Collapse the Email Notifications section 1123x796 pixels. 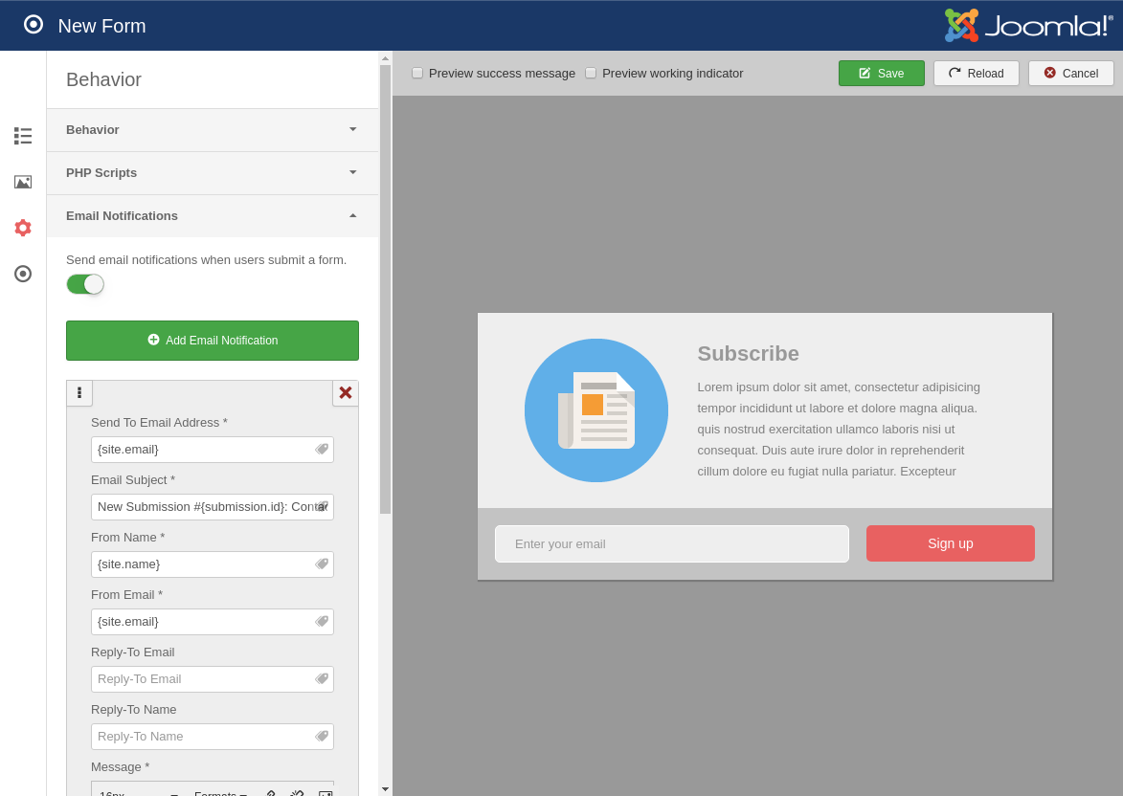212,216
